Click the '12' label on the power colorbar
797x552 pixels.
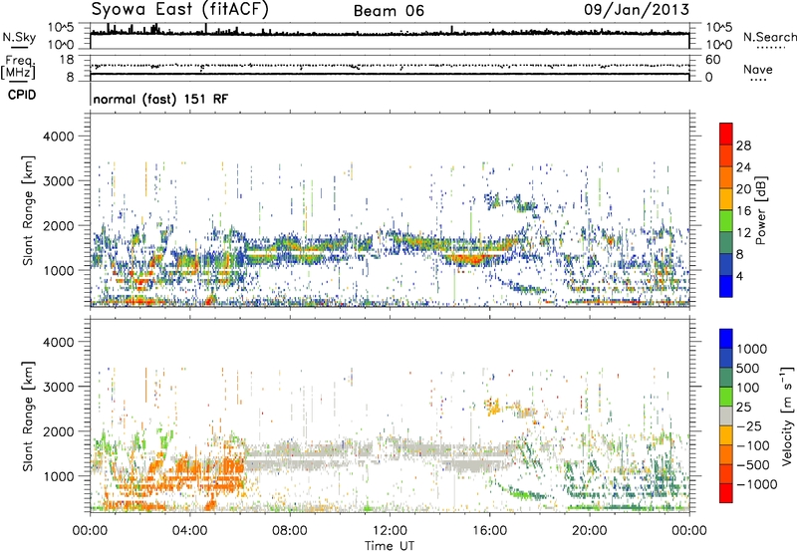(x=743, y=233)
